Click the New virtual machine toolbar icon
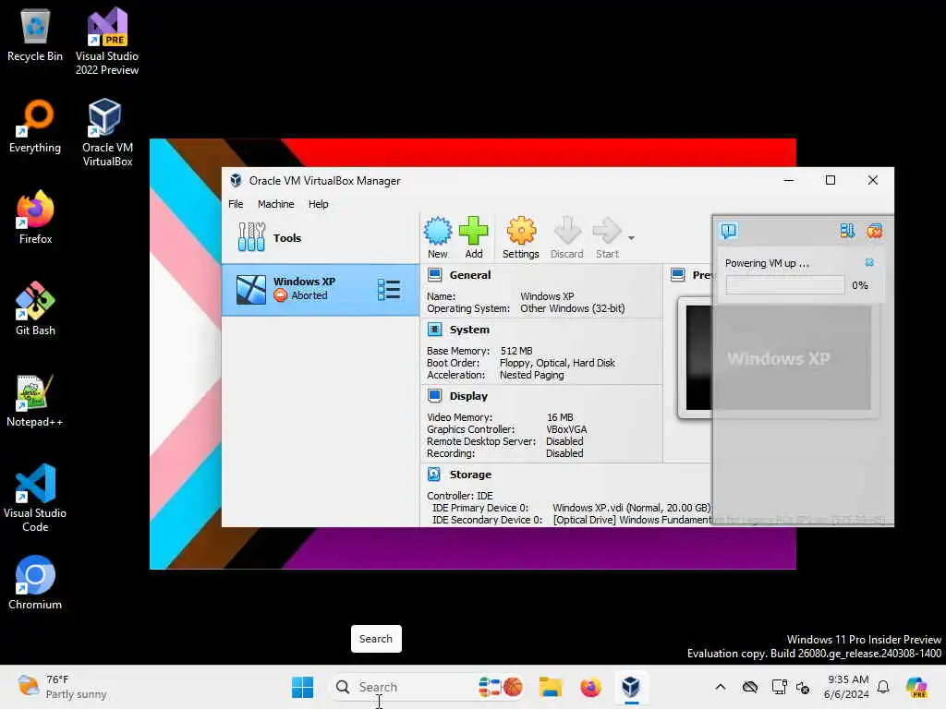 437,232
